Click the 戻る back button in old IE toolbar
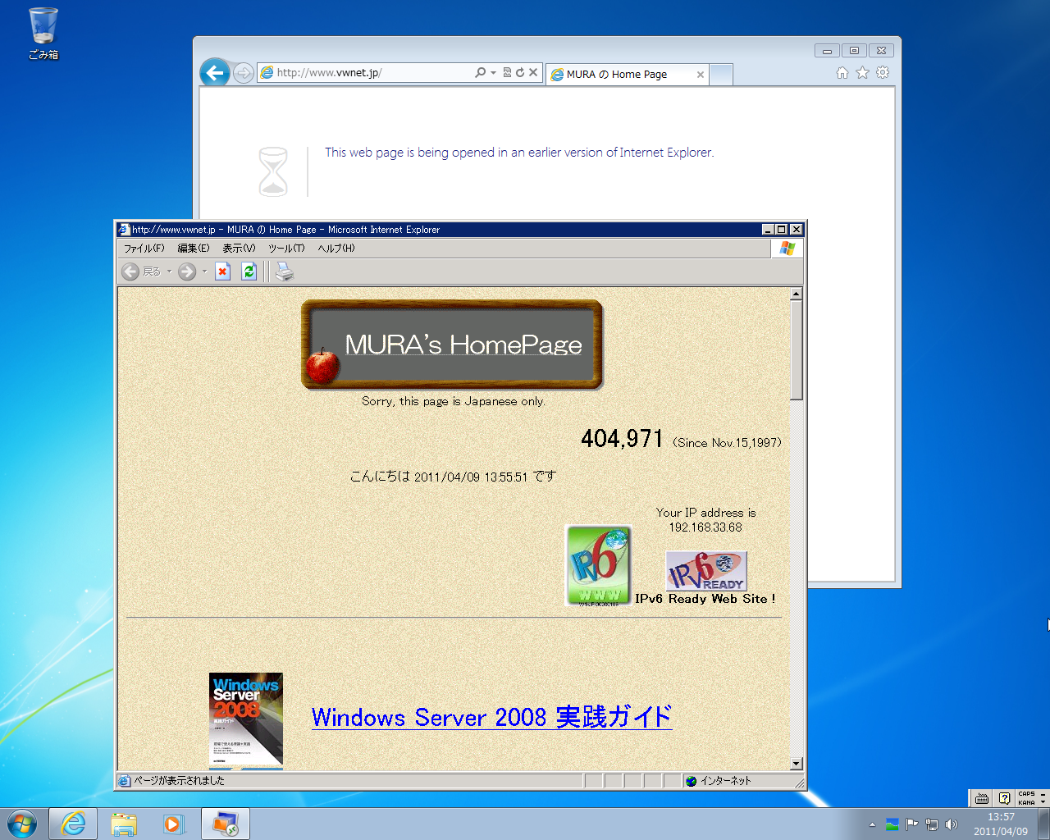 tap(141, 272)
